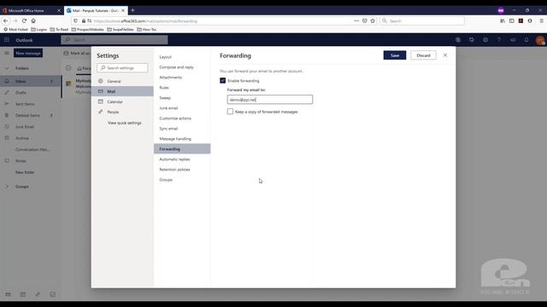Click the Search settings field
Viewport: 547px width, 307px height.
tap(122, 68)
